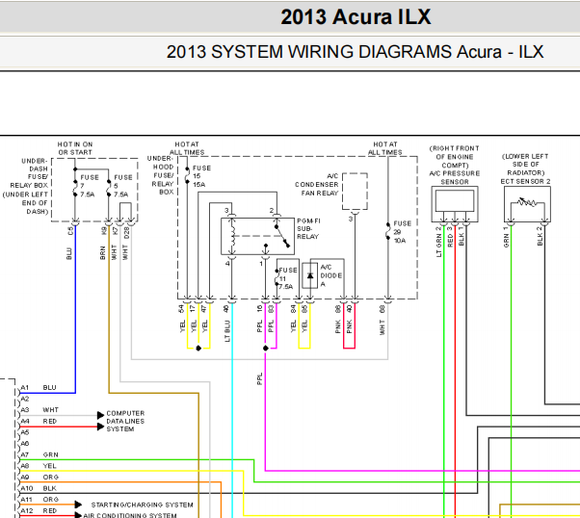Viewport: 580px width, 518px height.
Task: Select the 'A8 YEL' pin row
Action: pos(39,466)
